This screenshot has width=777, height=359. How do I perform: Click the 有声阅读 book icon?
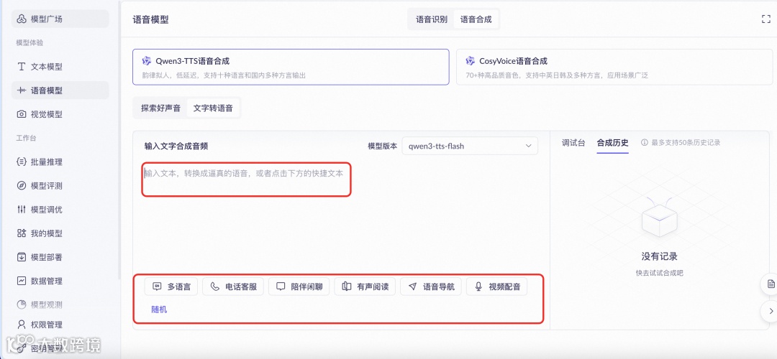(x=347, y=286)
